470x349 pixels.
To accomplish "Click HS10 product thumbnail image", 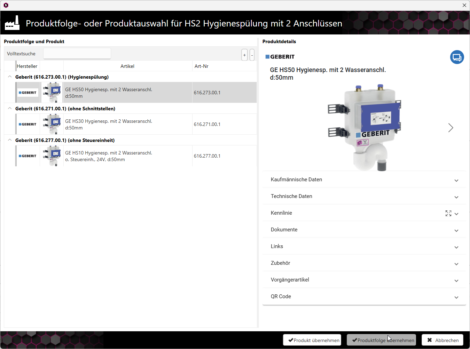I will pos(52,156).
